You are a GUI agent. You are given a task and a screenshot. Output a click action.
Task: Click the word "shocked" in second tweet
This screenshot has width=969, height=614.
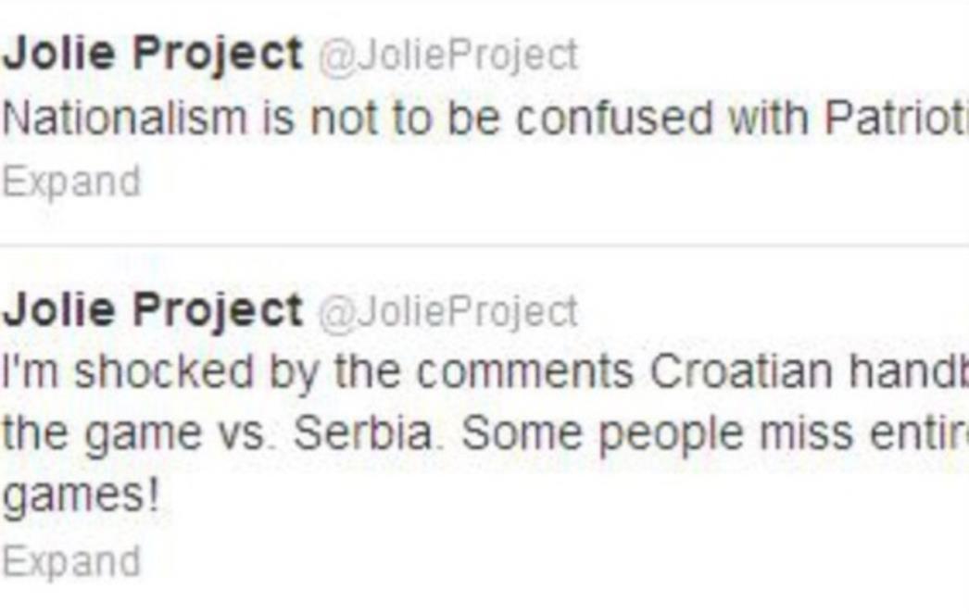tap(164, 372)
